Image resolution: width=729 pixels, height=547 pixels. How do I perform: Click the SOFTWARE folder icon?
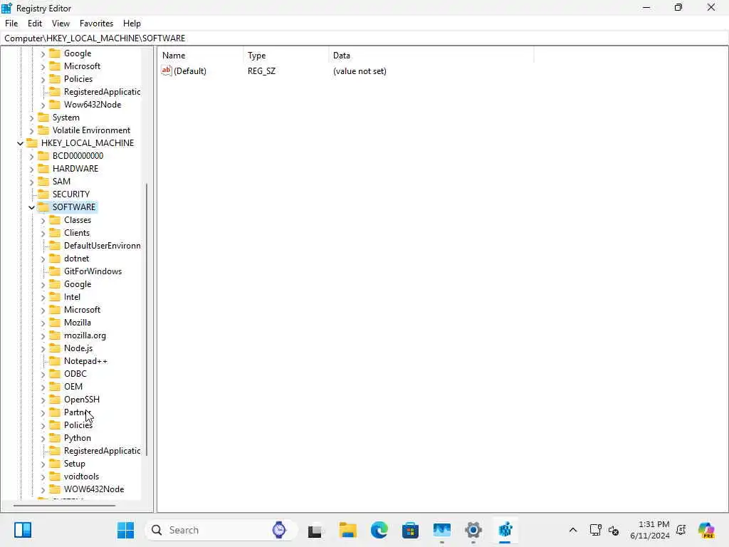coord(43,207)
